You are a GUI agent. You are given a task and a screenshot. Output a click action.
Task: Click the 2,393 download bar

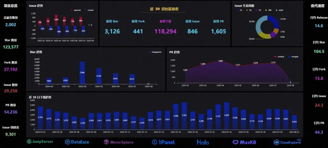tap(83, 123)
